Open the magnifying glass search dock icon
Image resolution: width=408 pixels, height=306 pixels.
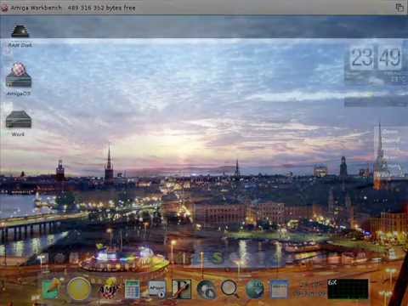click(x=229, y=288)
